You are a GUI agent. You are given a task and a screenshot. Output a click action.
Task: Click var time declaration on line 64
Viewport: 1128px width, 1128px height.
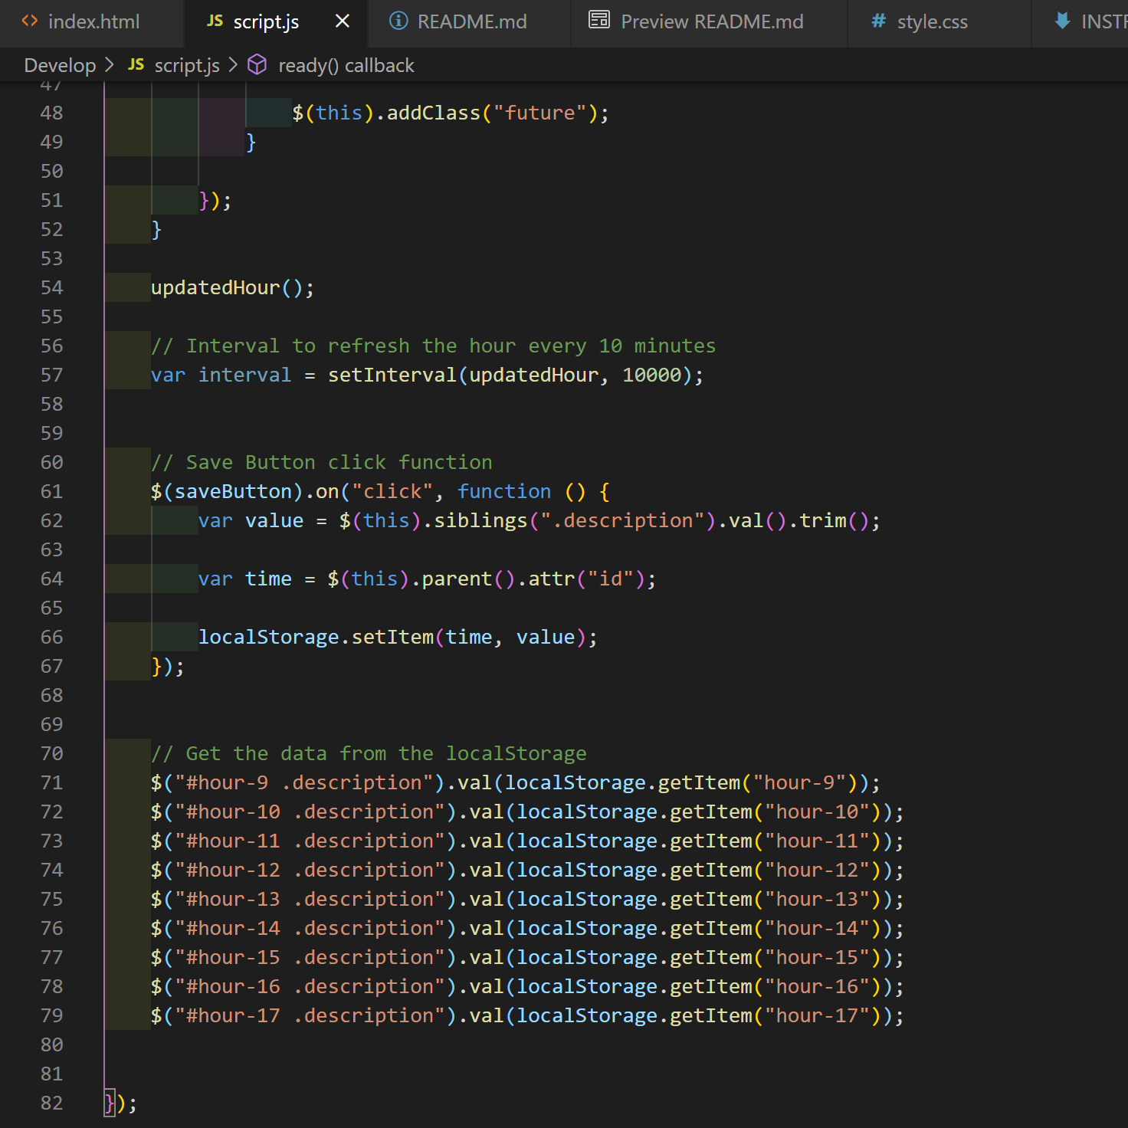[x=245, y=579]
